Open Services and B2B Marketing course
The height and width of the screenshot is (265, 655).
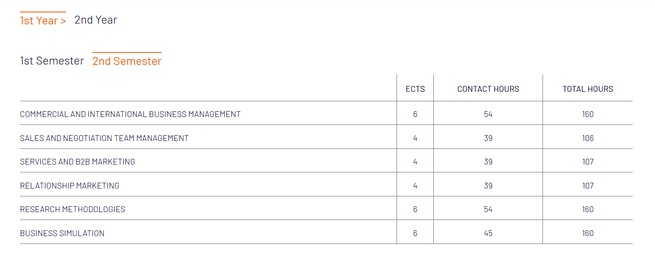78,162
